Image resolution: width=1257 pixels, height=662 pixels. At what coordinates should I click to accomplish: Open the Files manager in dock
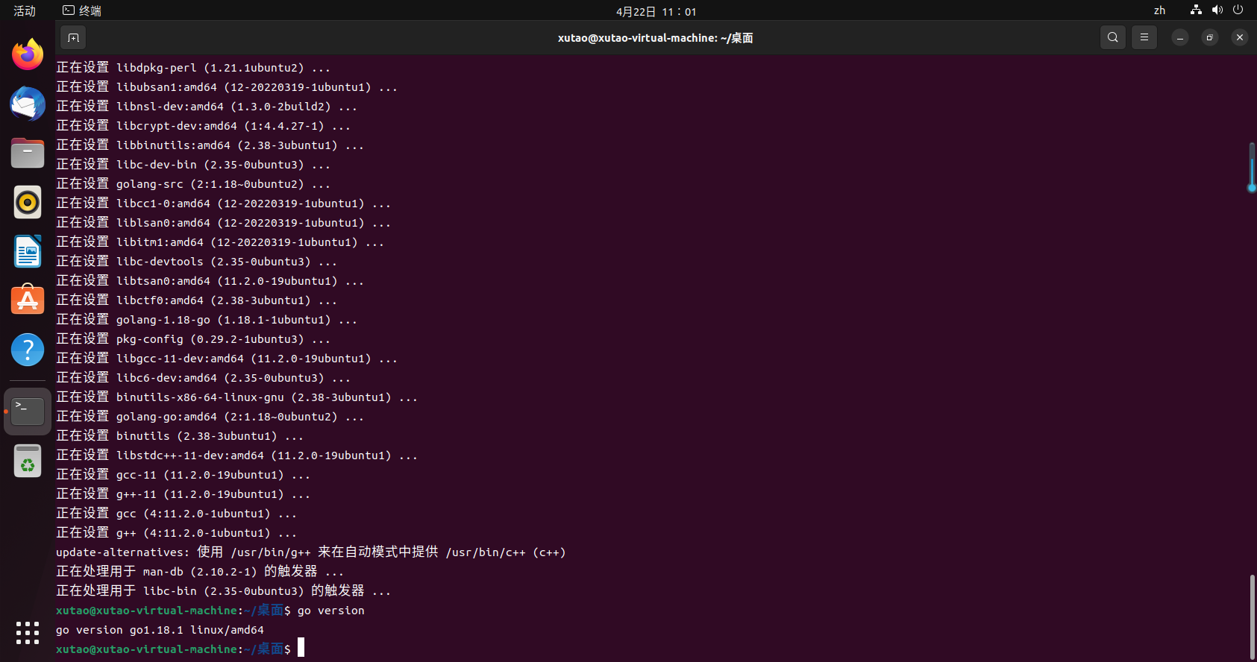[28, 153]
